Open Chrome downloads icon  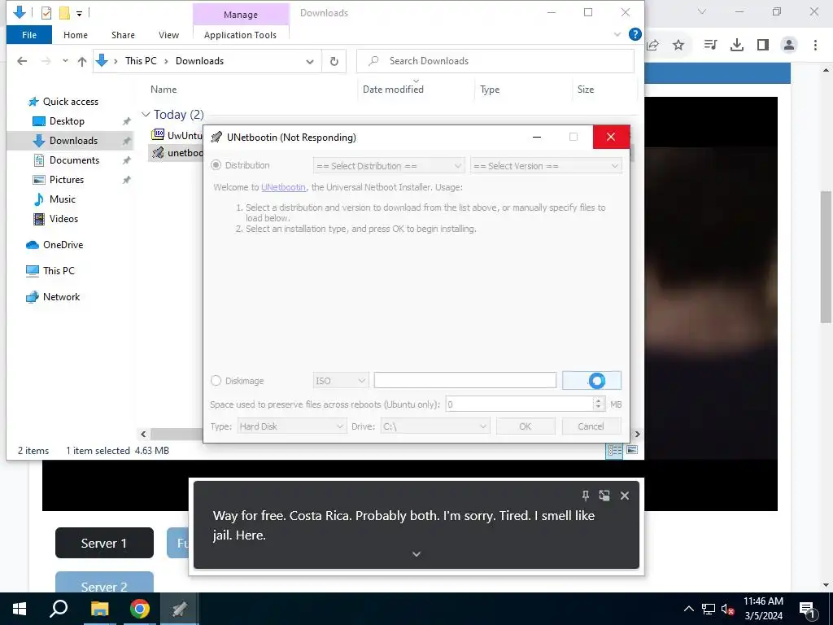(x=737, y=46)
